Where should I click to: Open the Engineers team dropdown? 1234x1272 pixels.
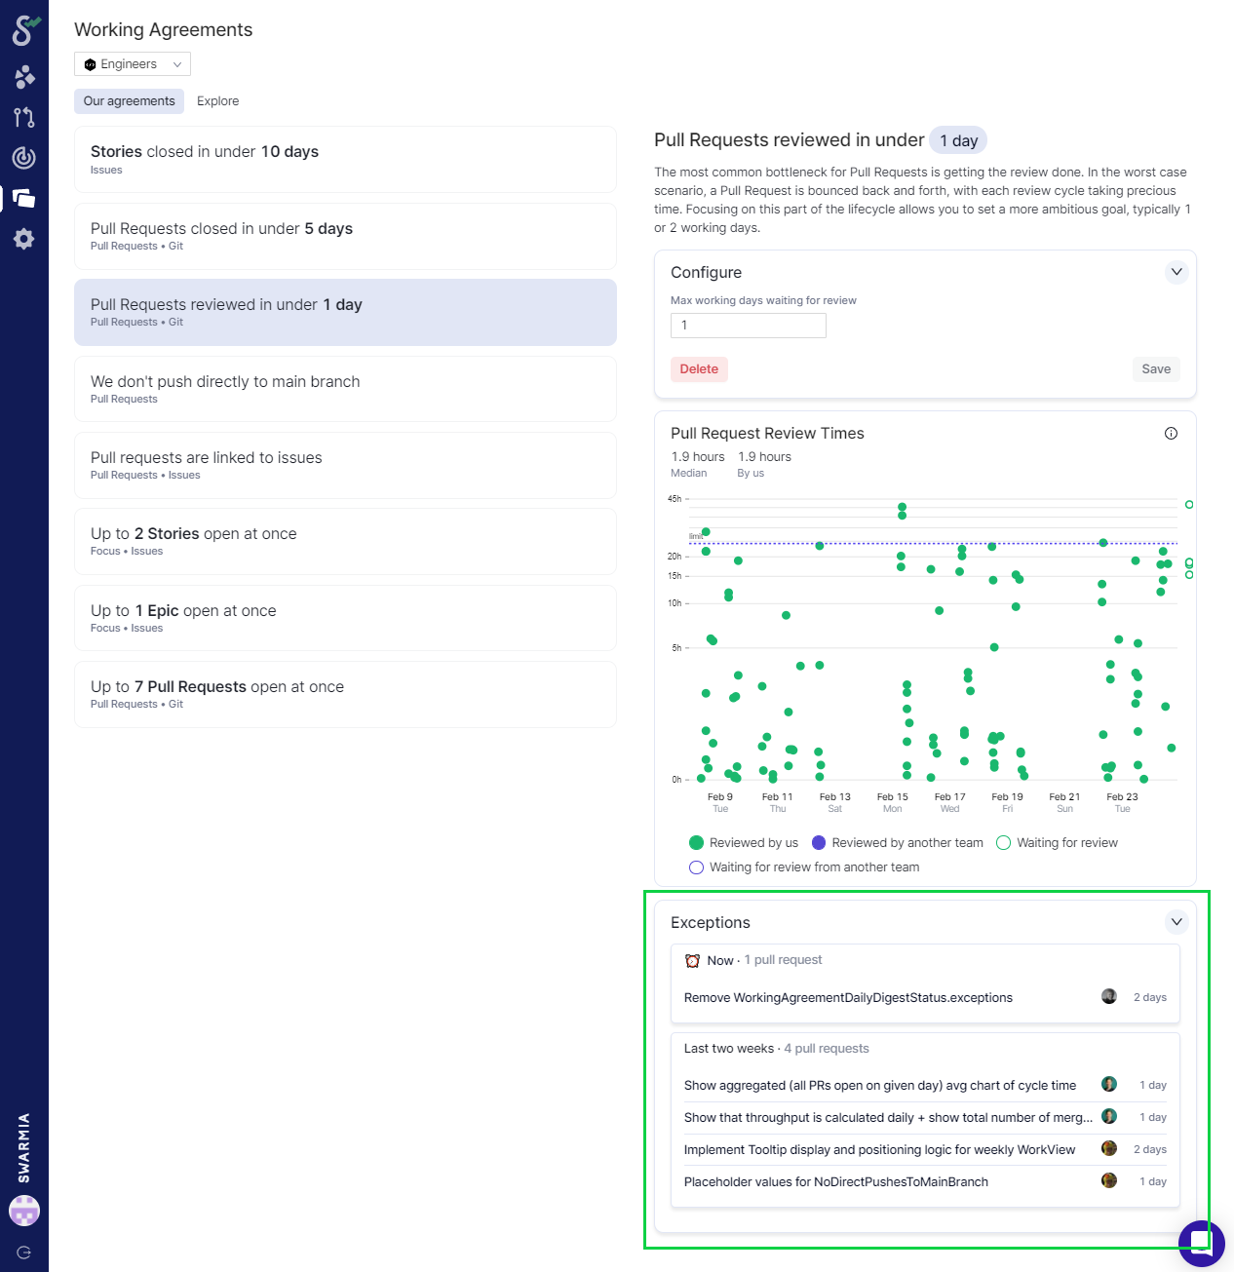(133, 64)
